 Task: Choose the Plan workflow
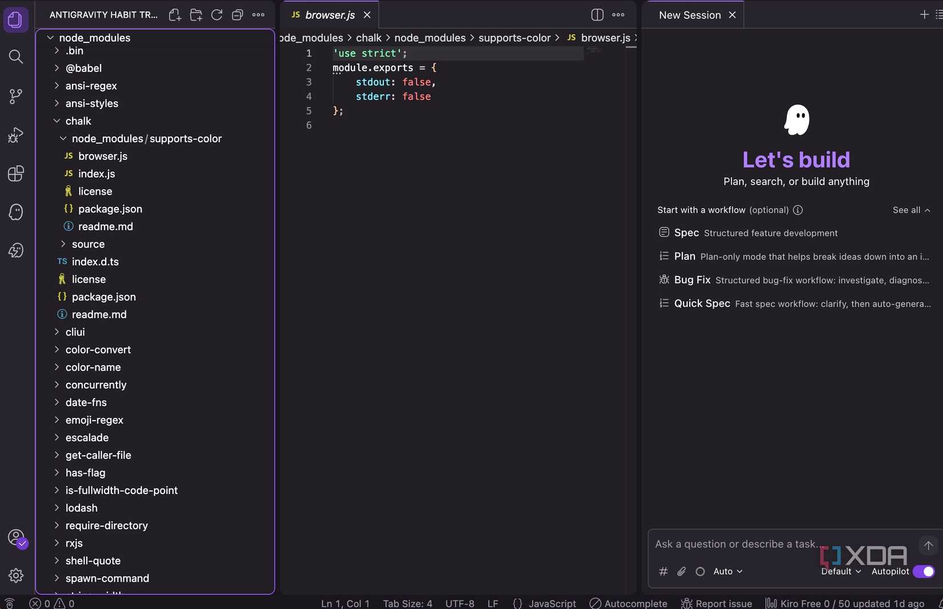pos(795,257)
